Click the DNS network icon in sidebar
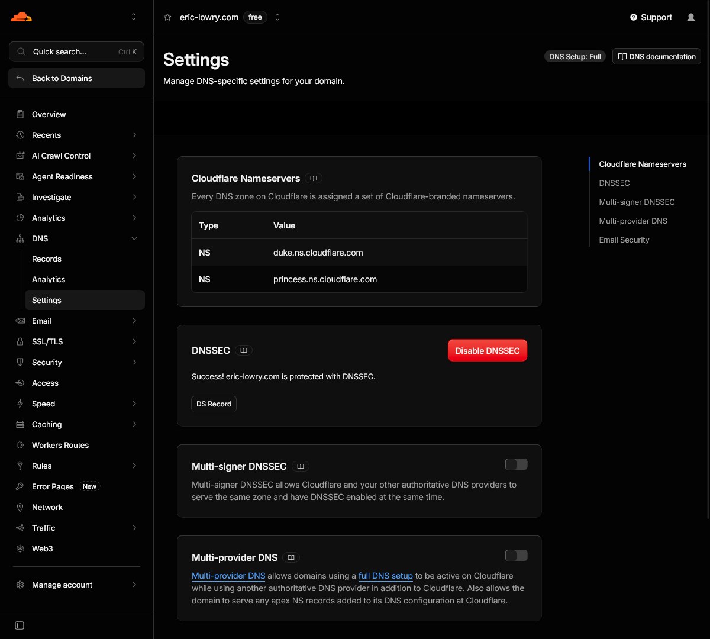This screenshot has width=710, height=639. [20, 238]
